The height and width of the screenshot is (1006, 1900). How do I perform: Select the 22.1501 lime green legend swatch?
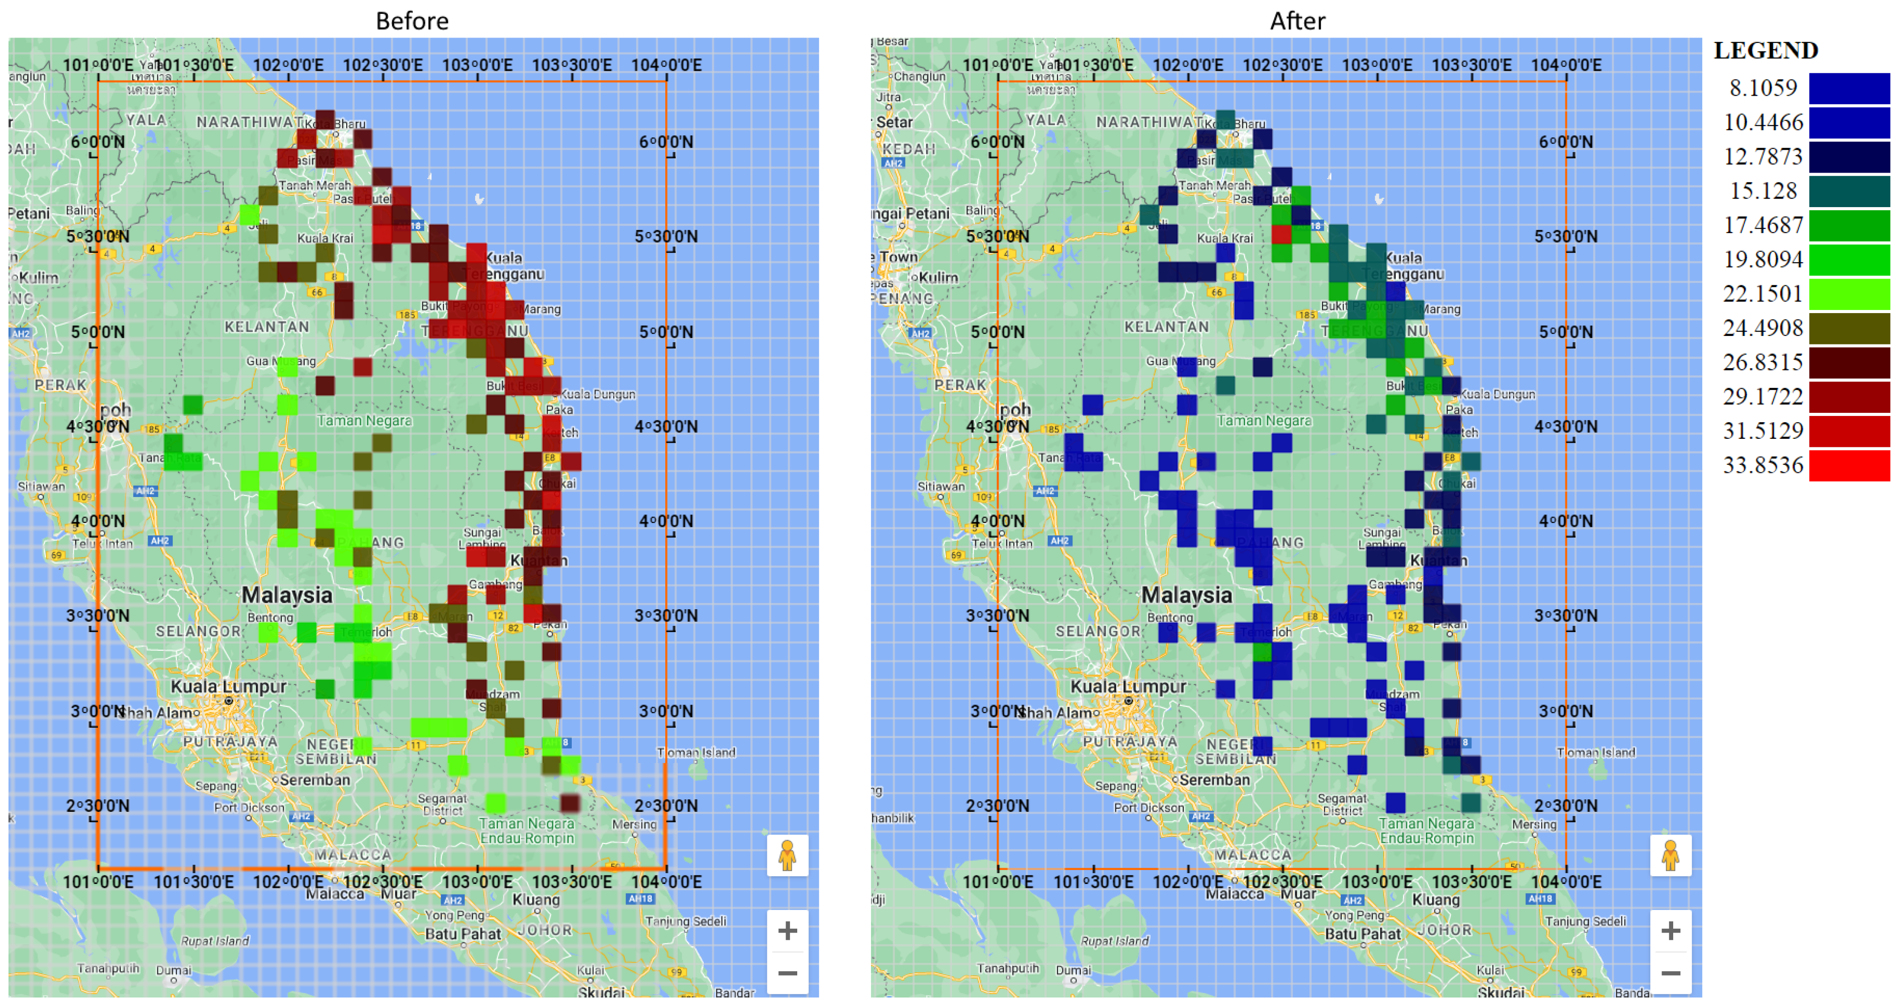tap(1849, 293)
